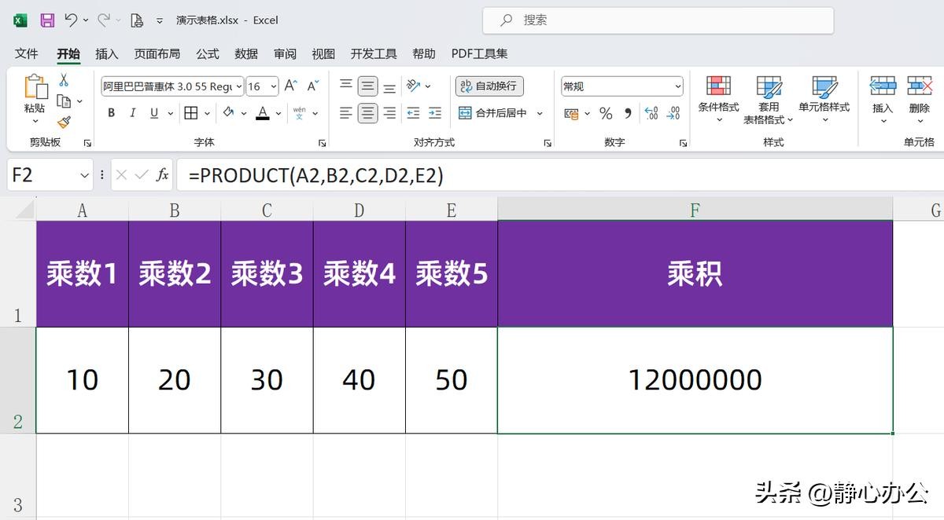The height and width of the screenshot is (520, 944).
Task: Switch to the 公式 ribbon tab
Action: (208, 53)
